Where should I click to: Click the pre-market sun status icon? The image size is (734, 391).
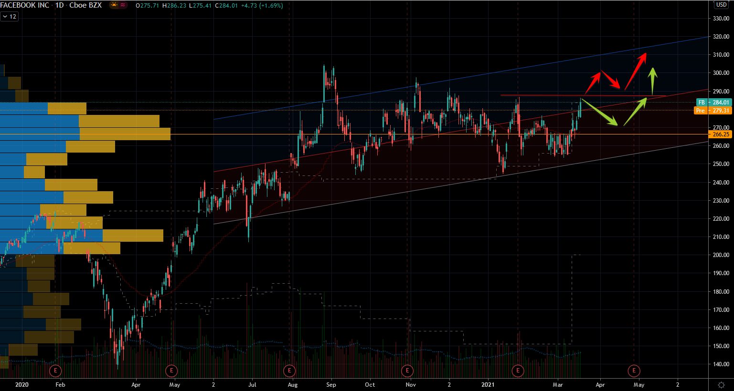click(114, 5)
